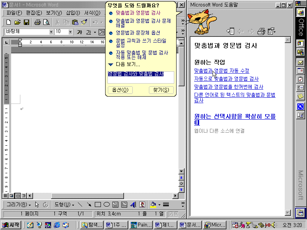Insert Clip Art from drawing toolbar
The height and width of the screenshot is (230, 307).
pos(142,205)
